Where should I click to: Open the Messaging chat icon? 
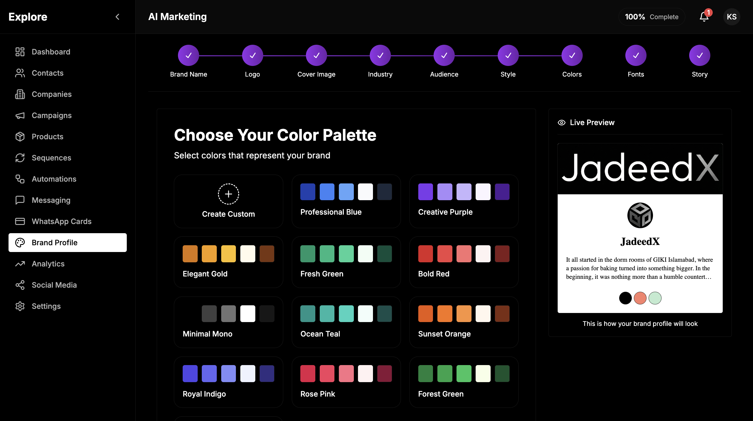point(20,200)
